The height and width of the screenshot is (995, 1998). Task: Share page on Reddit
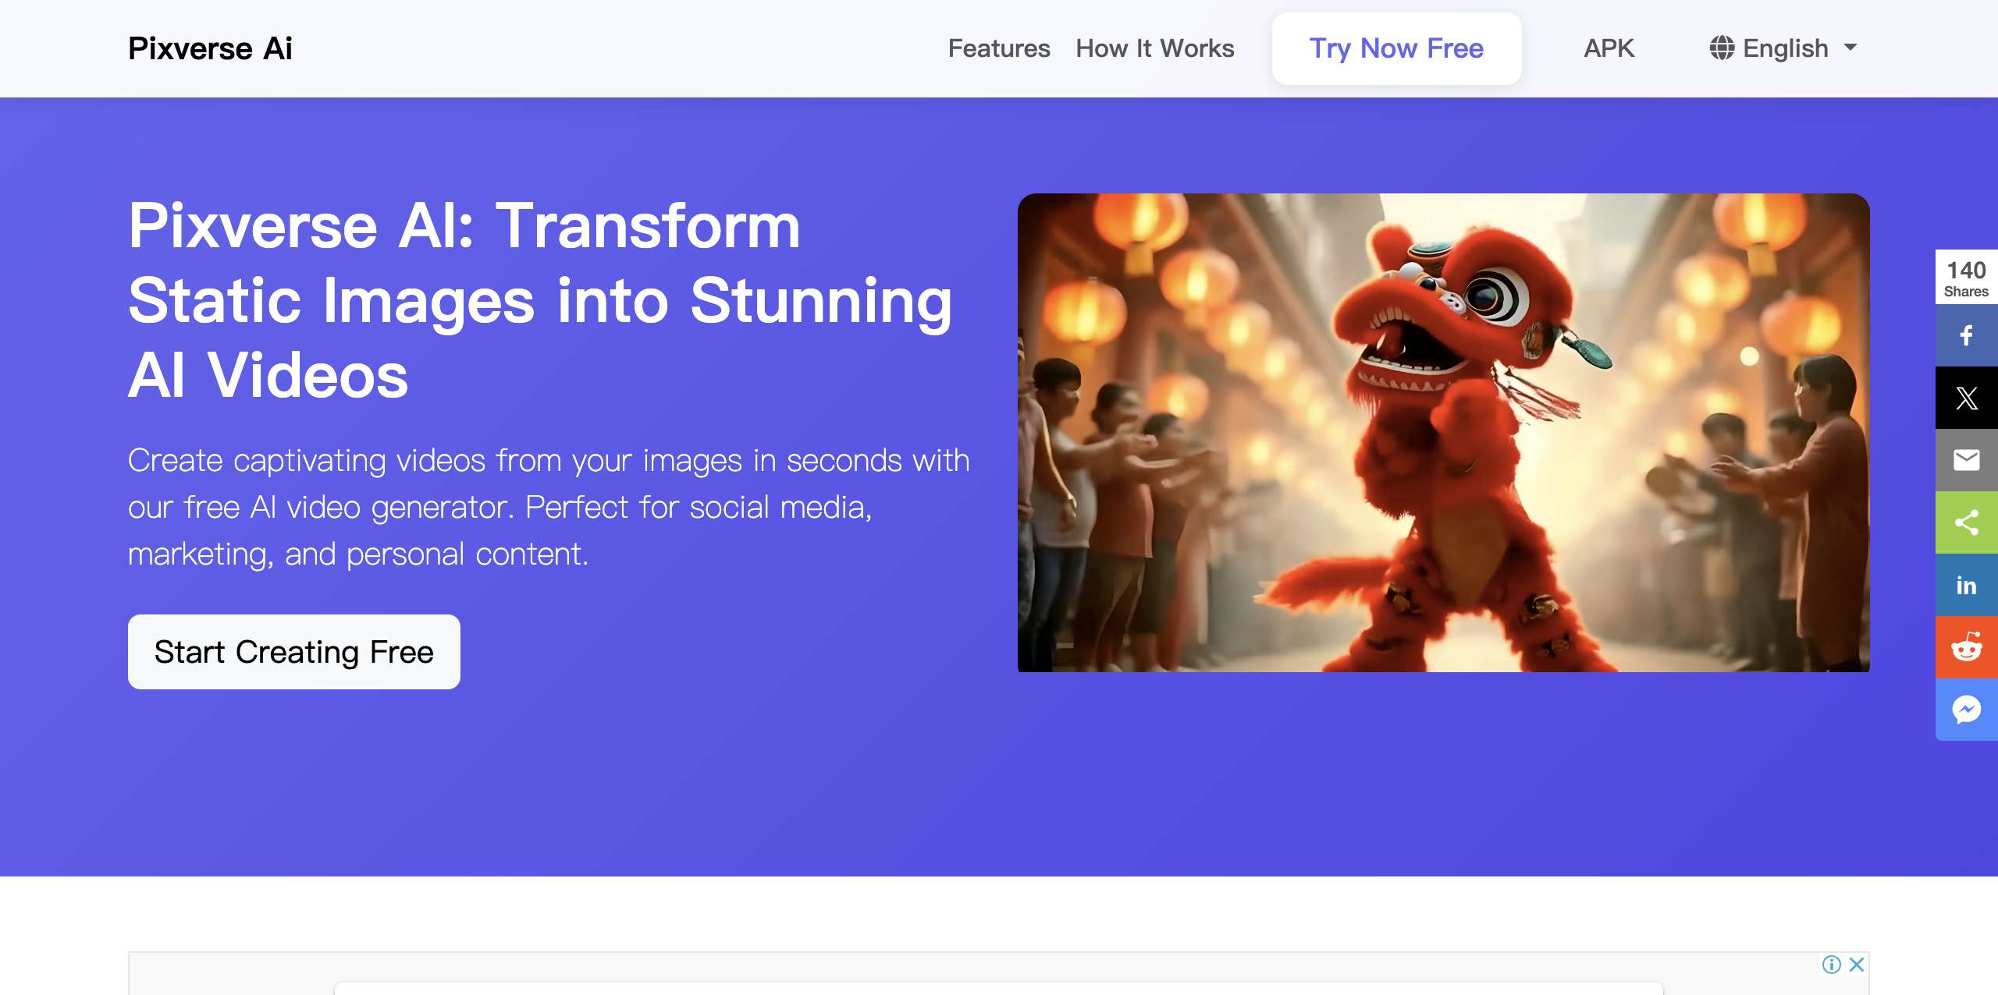click(x=1966, y=647)
